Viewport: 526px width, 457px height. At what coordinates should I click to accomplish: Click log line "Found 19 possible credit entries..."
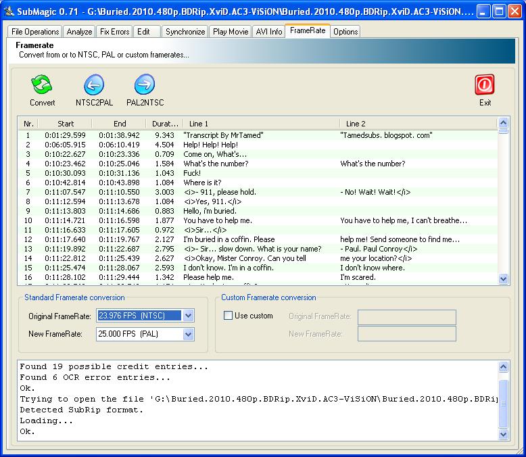tap(114, 366)
